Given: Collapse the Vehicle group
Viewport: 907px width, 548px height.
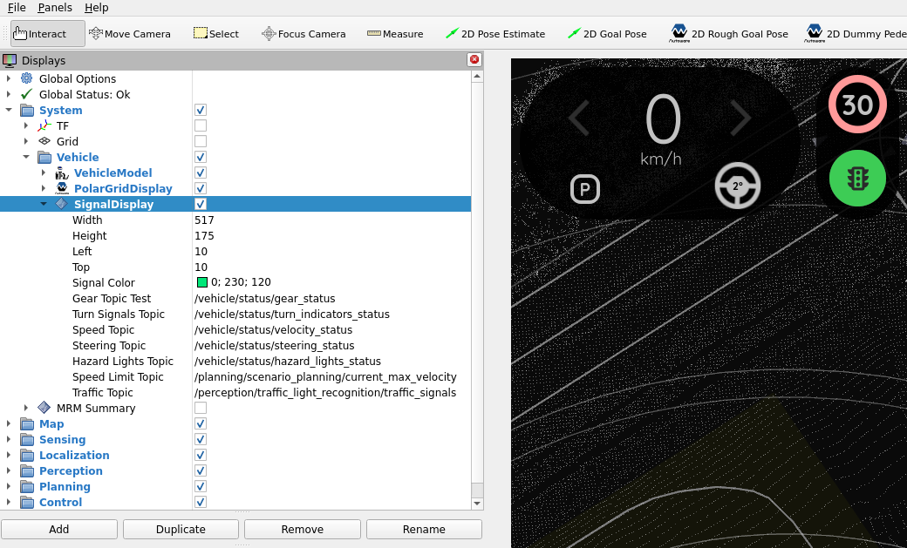Looking at the screenshot, I should click(x=25, y=157).
